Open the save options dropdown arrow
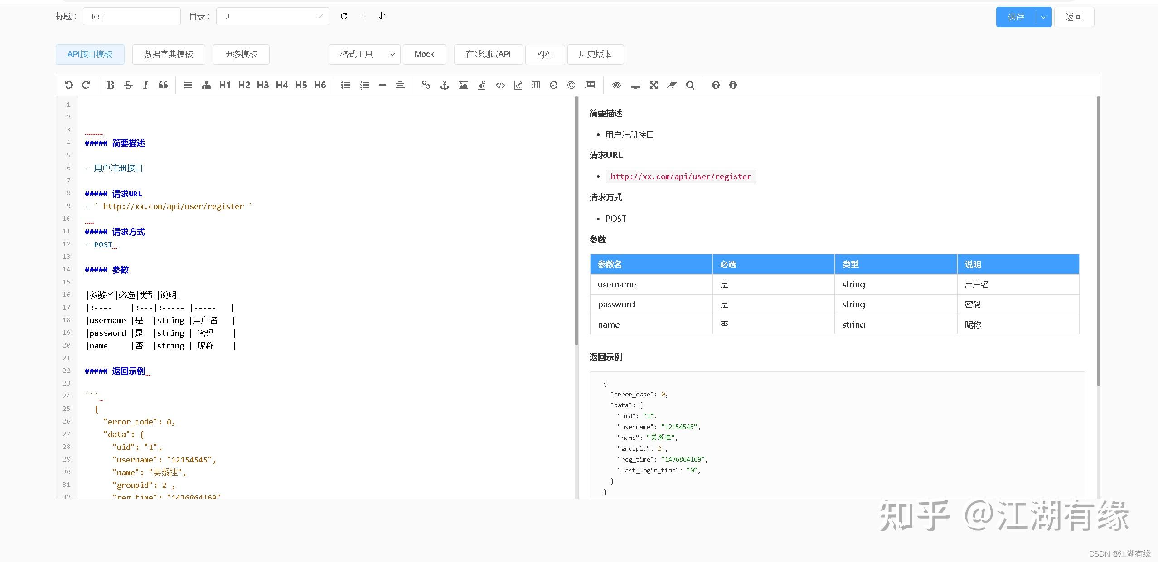Image resolution: width=1158 pixels, height=562 pixels. 1043,17
